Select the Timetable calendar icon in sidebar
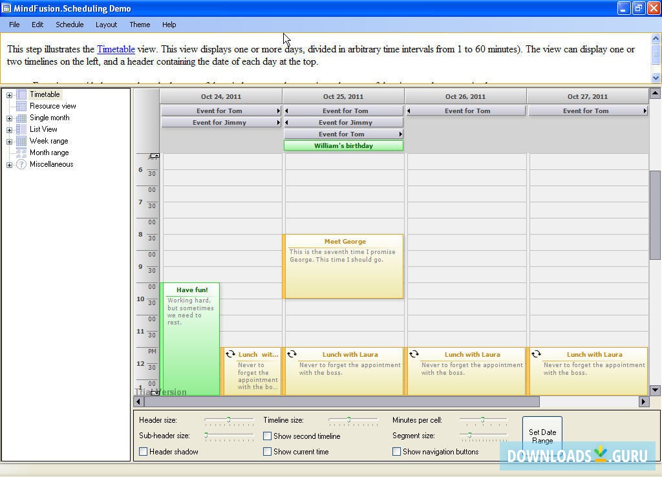Viewport: 662px width, 477px height. point(21,94)
